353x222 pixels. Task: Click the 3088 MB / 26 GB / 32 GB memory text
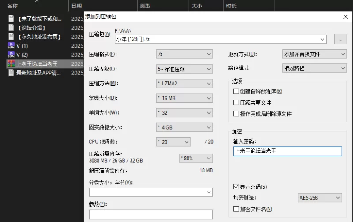(116, 161)
